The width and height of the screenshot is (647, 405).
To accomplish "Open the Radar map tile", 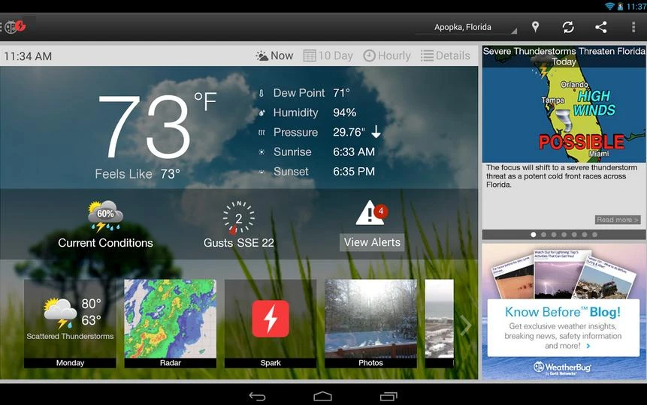I will pyautogui.click(x=171, y=323).
